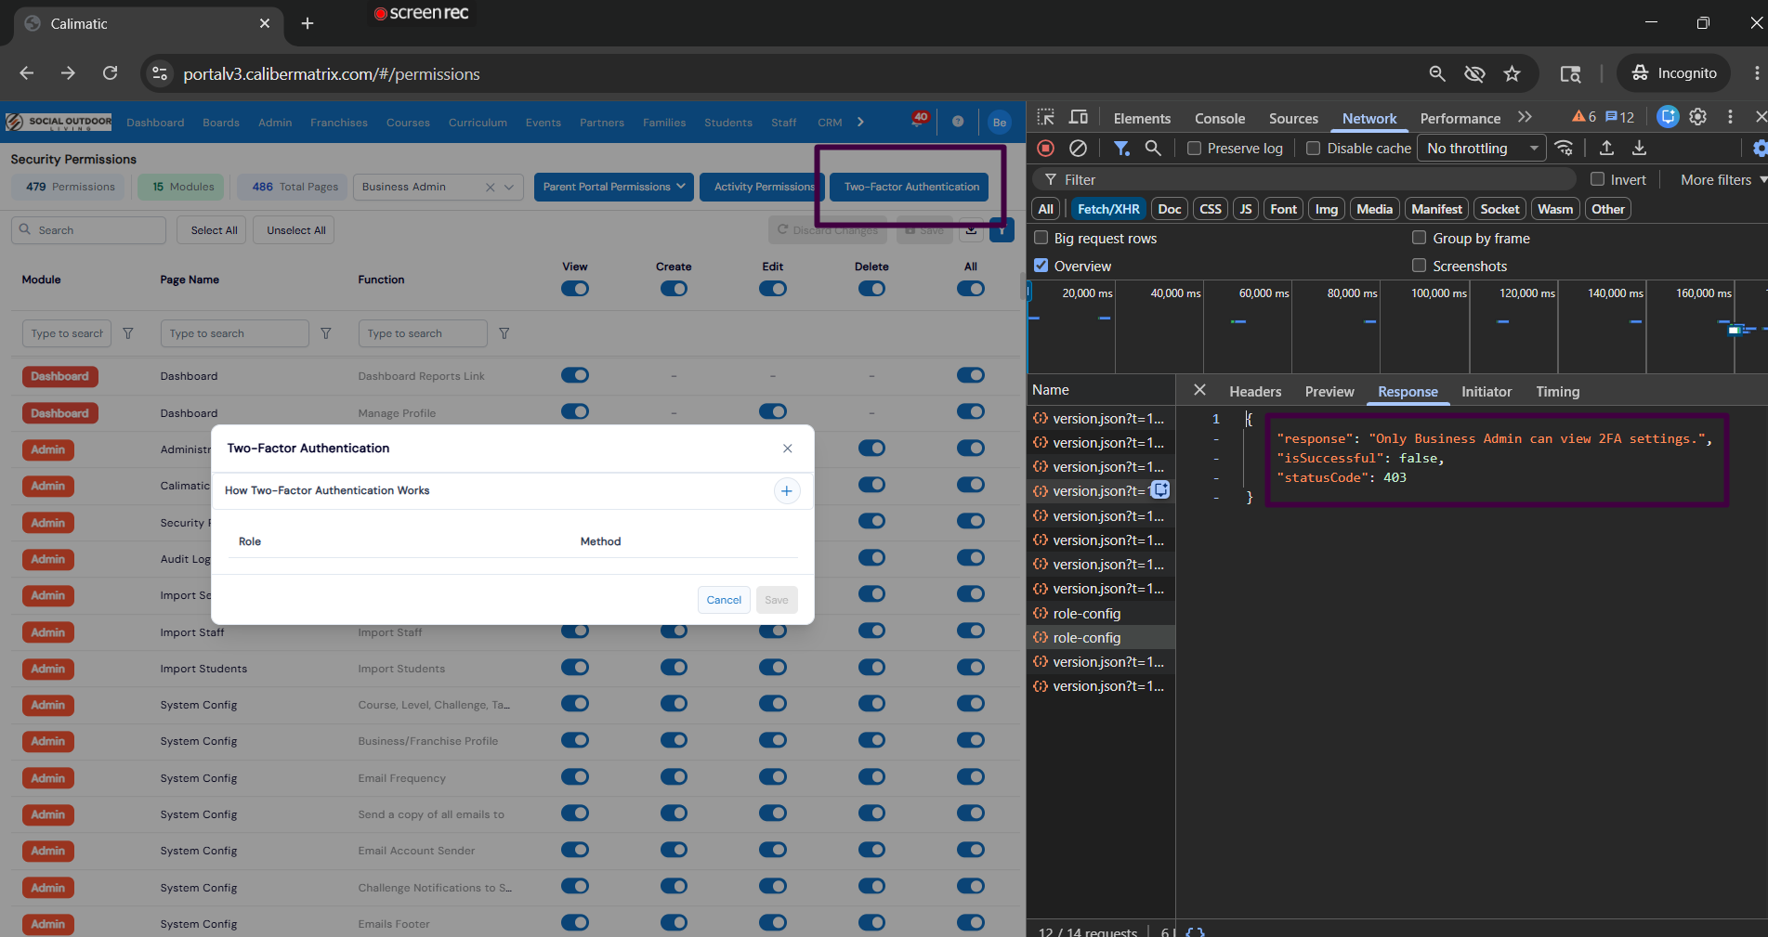Click the third-party cookies eye icon
The height and width of the screenshot is (937, 1768).
point(1474,73)
